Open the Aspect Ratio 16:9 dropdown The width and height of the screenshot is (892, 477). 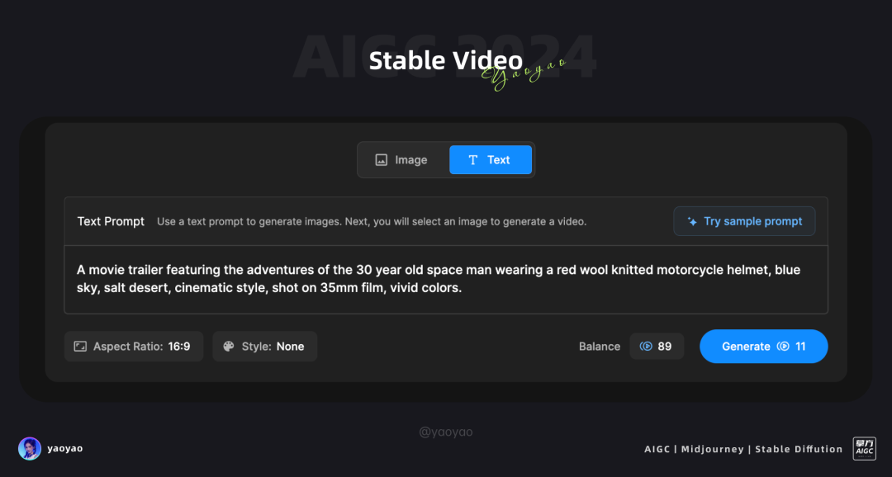[134, 347]
